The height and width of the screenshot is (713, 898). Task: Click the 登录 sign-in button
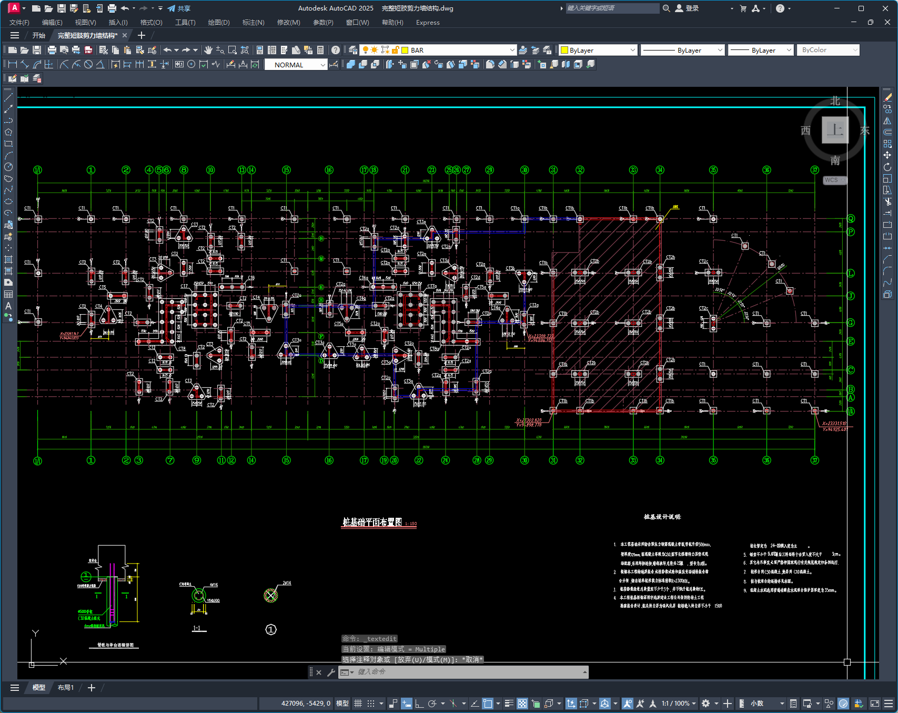(687, 8)
